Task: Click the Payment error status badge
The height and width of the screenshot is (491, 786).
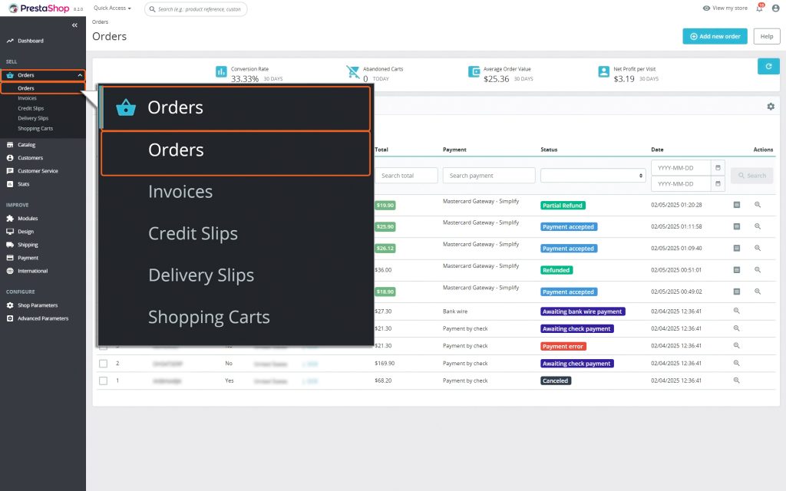Action: click(x=563, y=346)
